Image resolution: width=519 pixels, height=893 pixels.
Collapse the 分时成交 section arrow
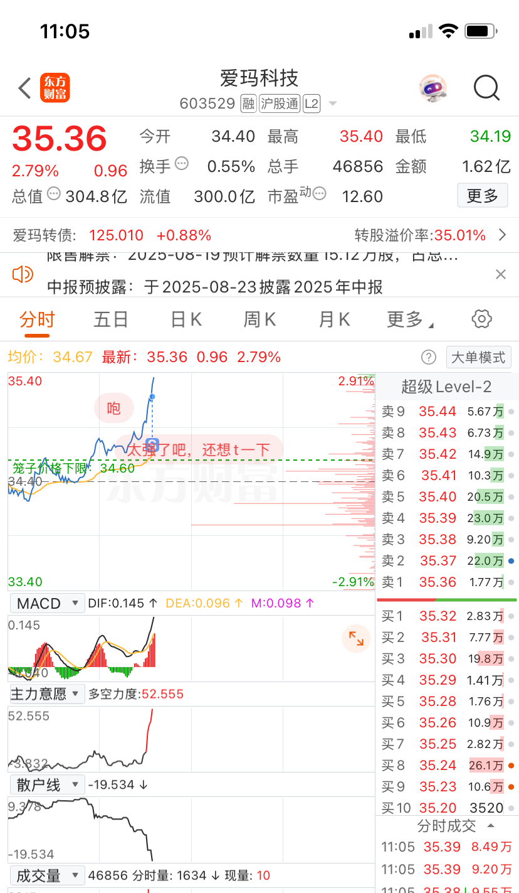(491, 825)
